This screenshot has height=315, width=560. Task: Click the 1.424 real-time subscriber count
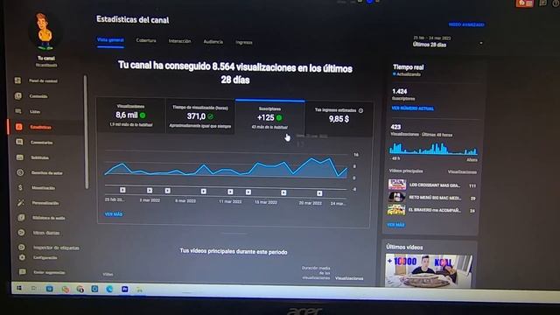click(400, 91)
